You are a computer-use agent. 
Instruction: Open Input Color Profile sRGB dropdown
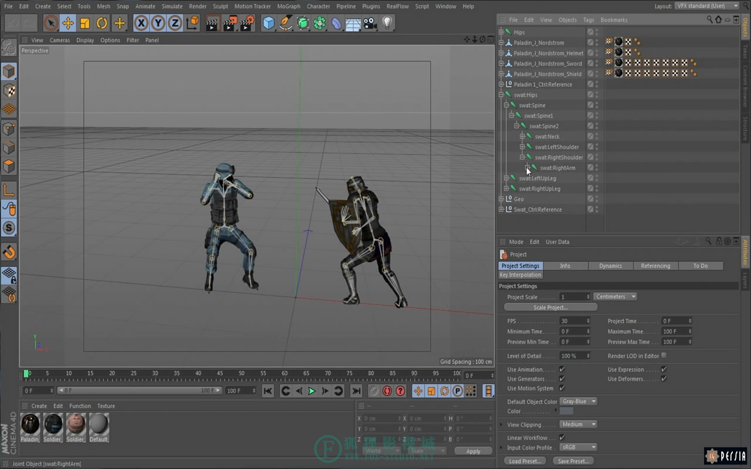click(578, 447)
